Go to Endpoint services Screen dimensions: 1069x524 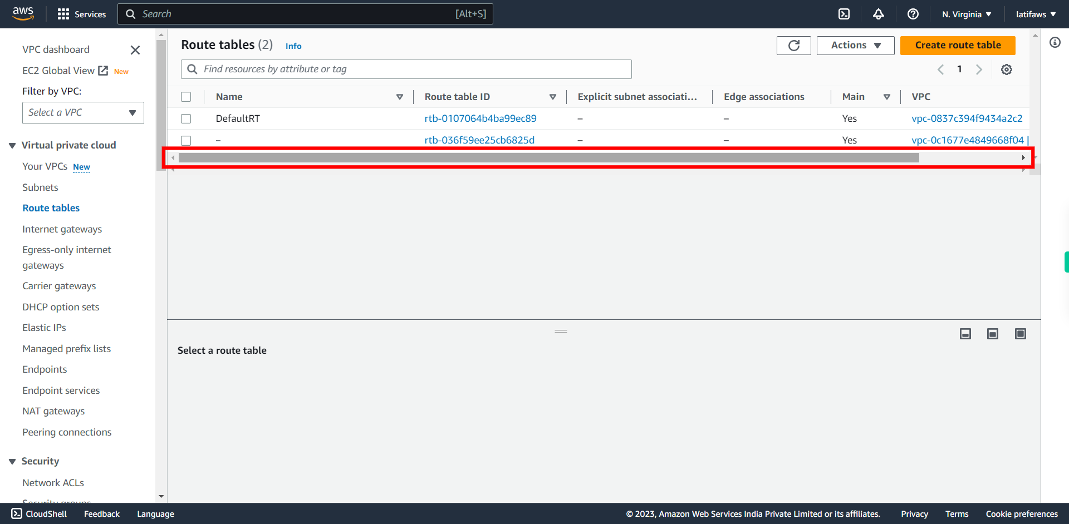(x=61, y=390)
